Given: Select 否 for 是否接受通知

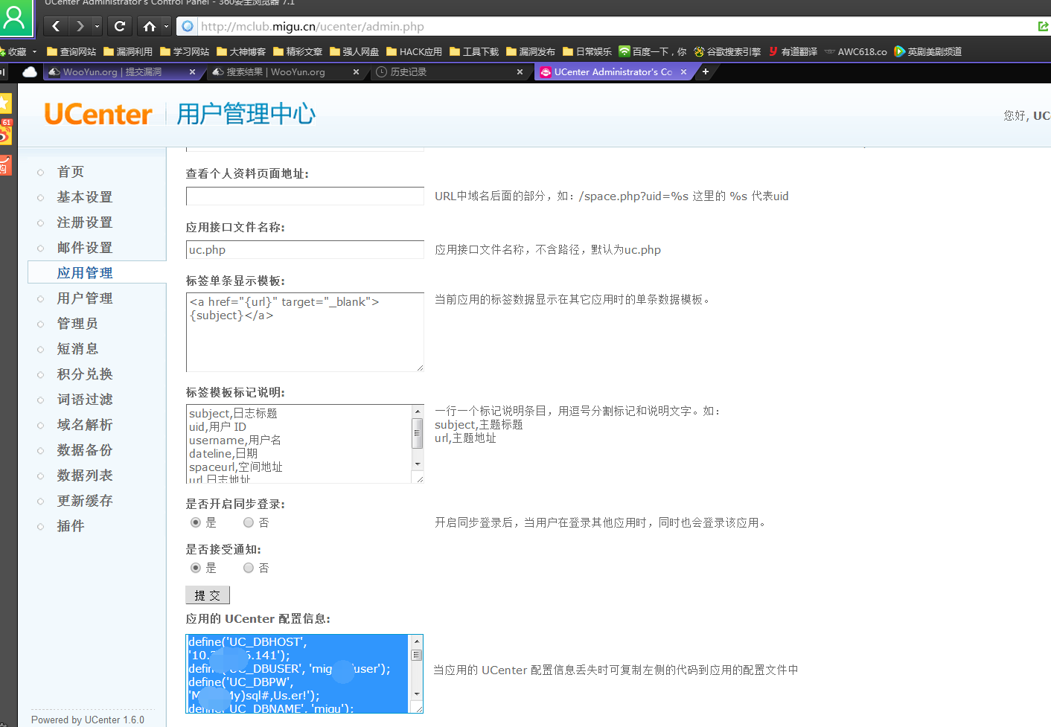Looking at the screenshot, I should (249, 568).
